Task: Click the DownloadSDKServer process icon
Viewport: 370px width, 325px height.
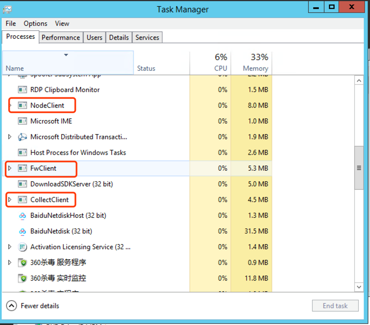Action: click(23, 184)
